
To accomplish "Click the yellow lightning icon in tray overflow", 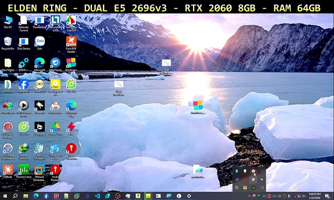I will point(245,187).
